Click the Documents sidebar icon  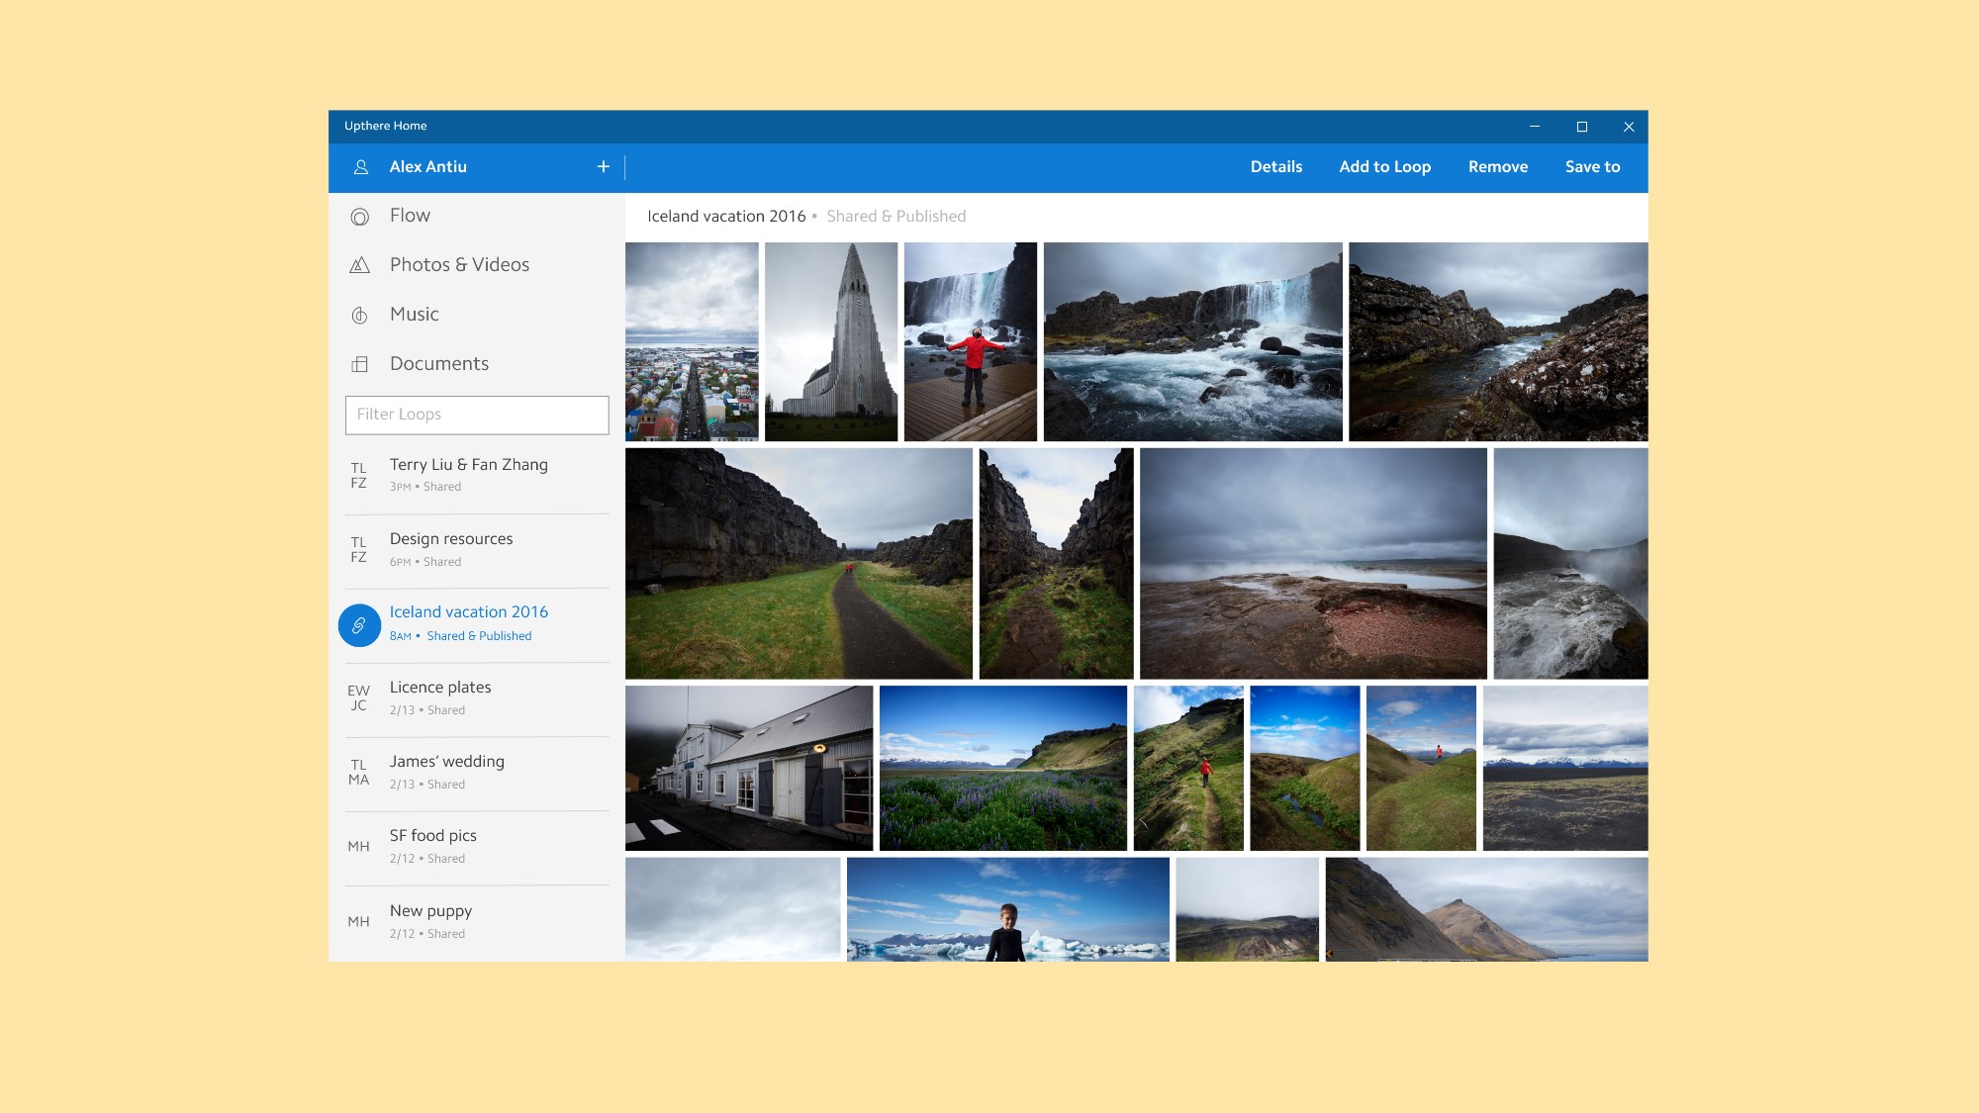pos(360,364)
